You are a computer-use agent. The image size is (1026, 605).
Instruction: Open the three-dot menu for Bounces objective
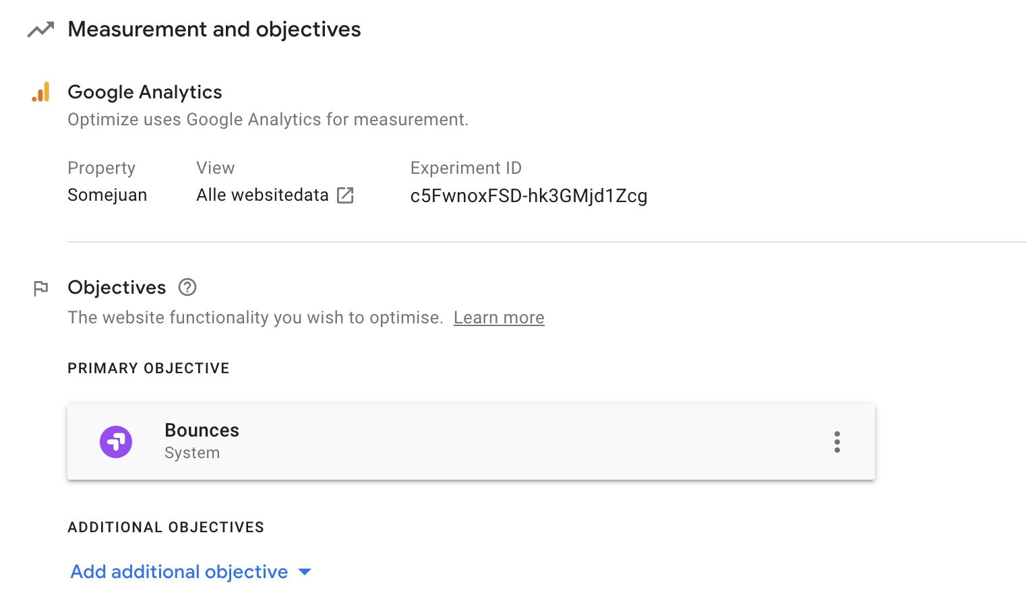pos(837,442)
